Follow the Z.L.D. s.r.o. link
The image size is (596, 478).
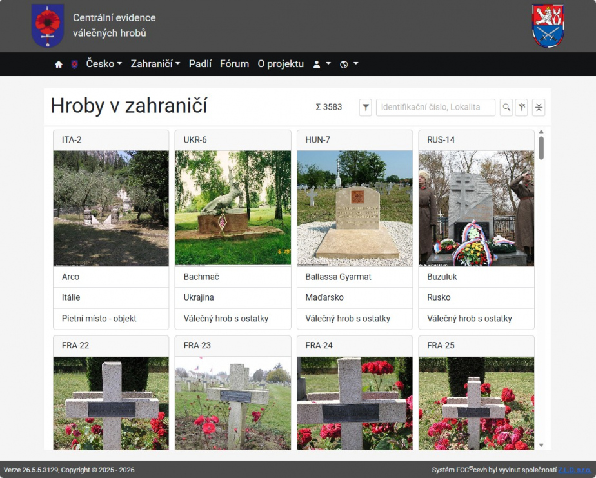point(574,470)
